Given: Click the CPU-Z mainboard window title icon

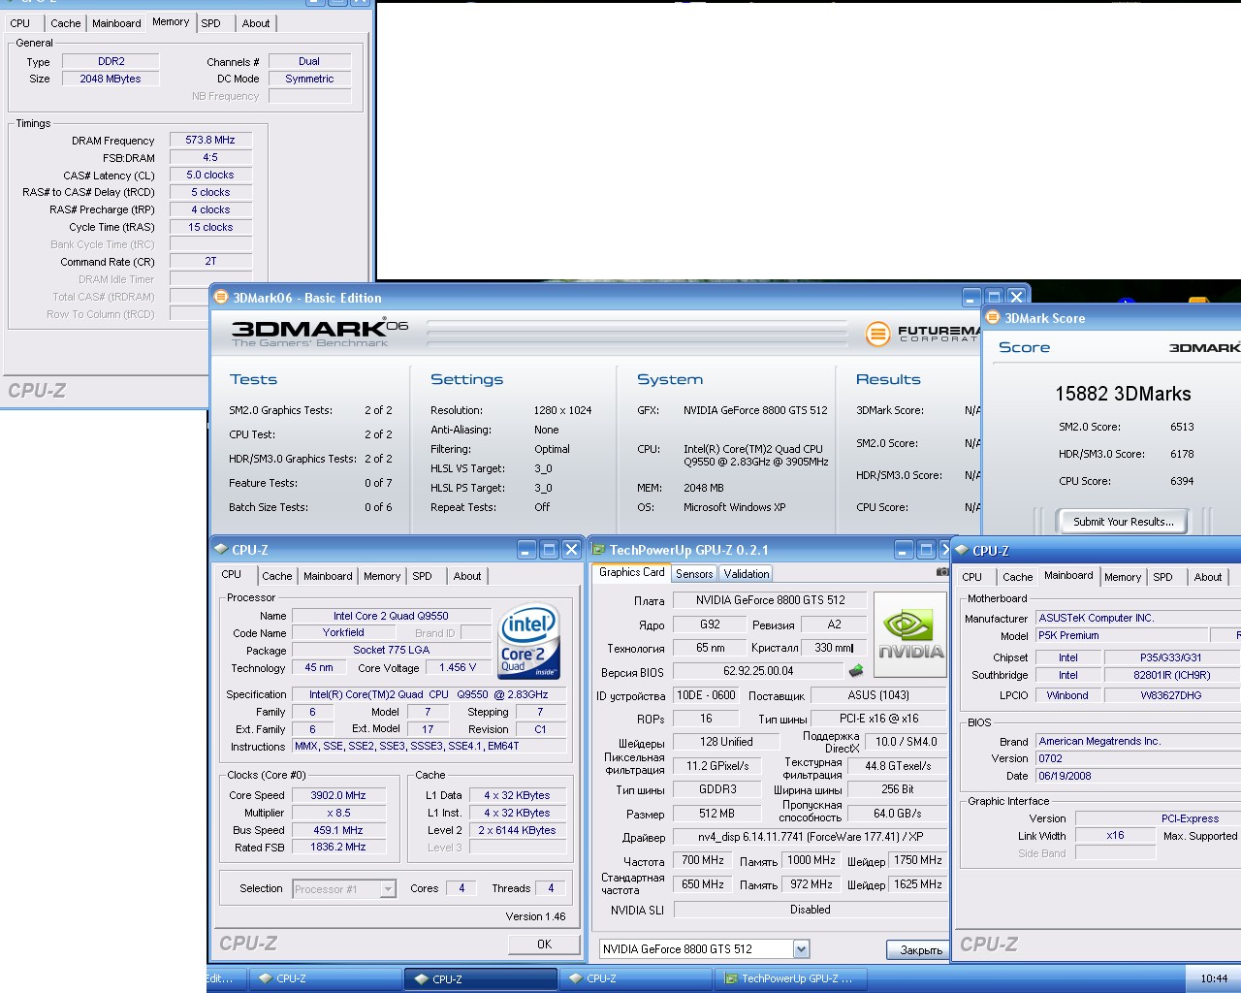Looking at the screenshot, I should click(x=962, y=551).
